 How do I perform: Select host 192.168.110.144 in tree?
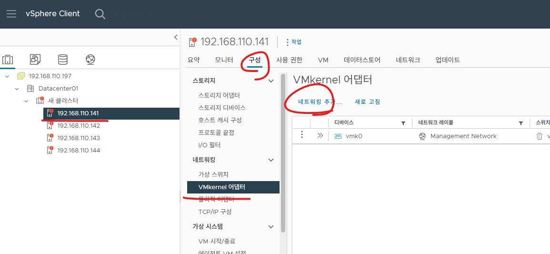click(79, 150)
